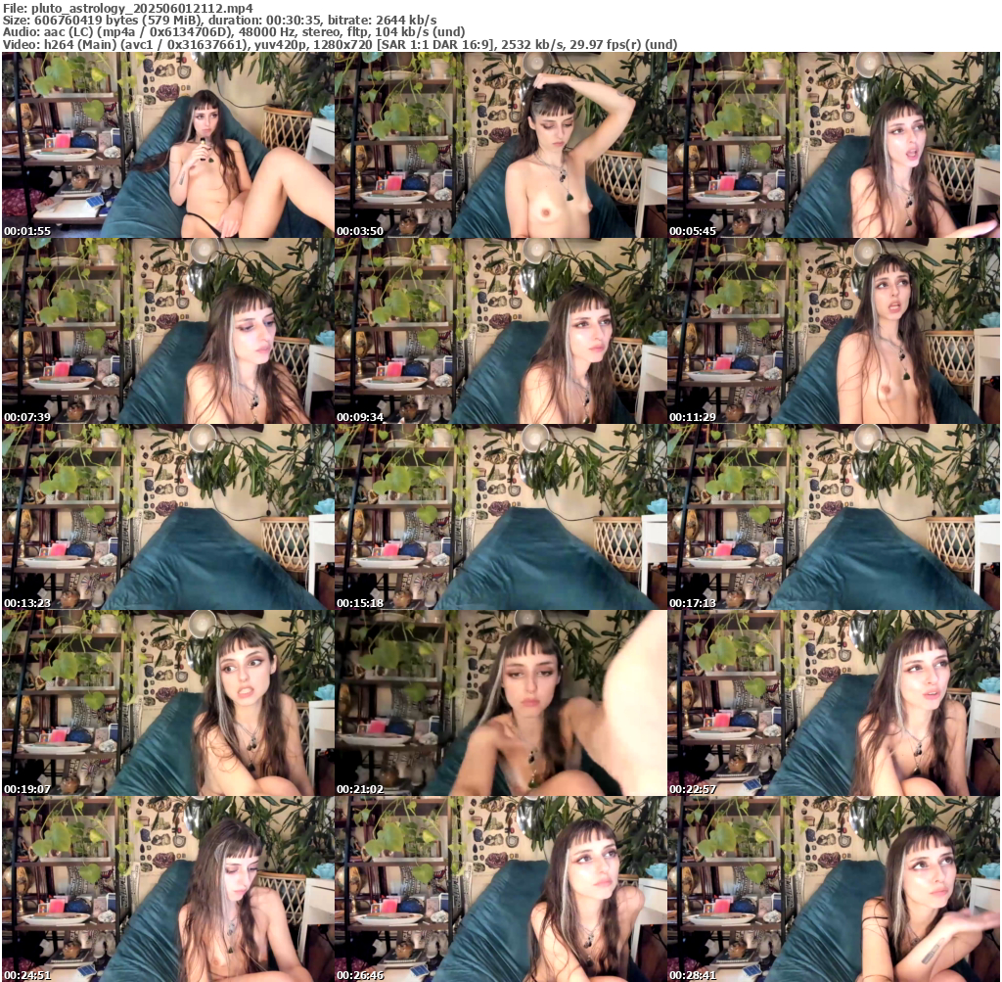Viewport: 1002px width, 982px height.
Task: Pick the empty-chair frame at 00:13:23
Action: [168, 517]
